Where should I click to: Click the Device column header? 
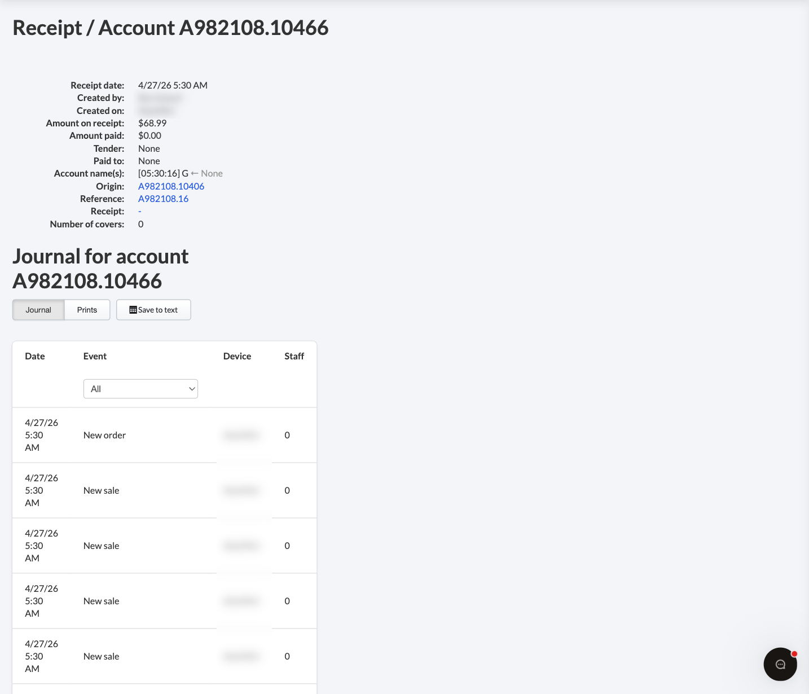tap(237, 356)
